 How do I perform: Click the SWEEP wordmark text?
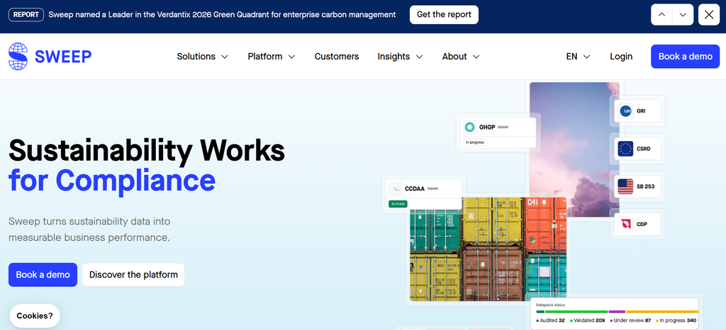[63, 57]
